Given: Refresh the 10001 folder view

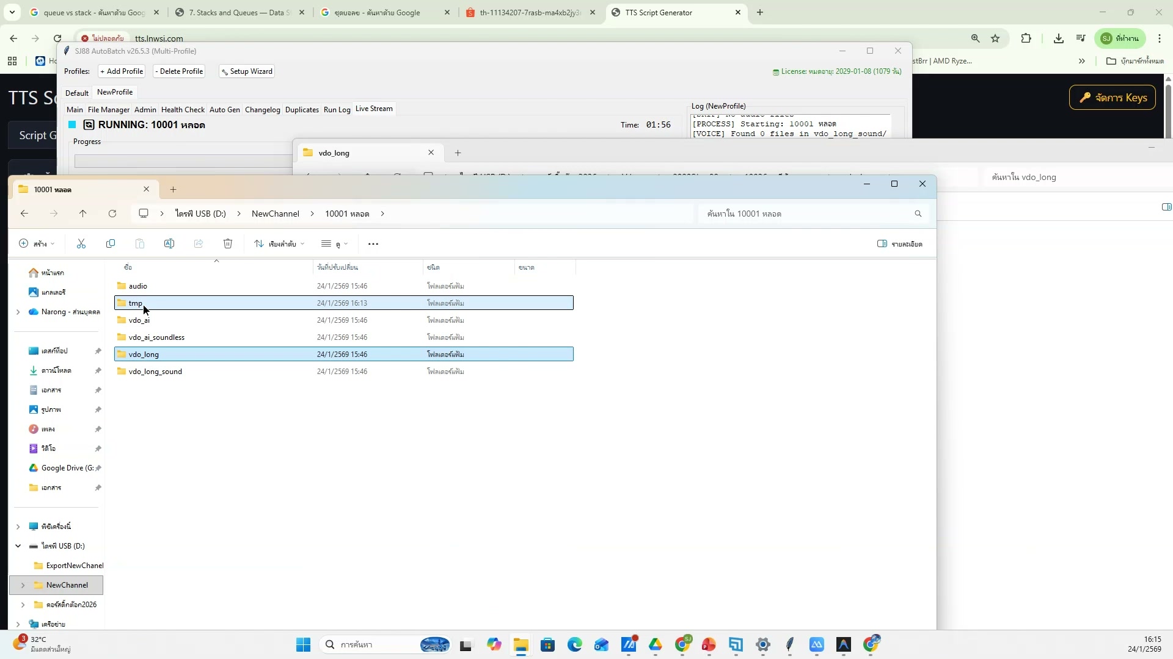Looking at the screenshot, I should (112, 214).
